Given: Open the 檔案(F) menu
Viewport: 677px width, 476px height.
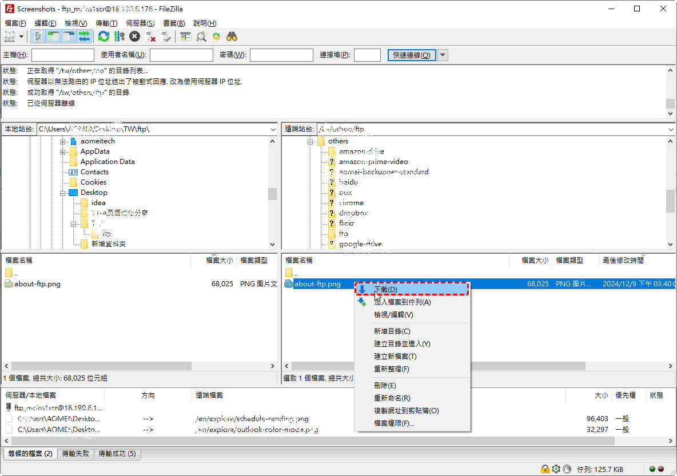Looking at the screenshot, I should click(15, 23).
